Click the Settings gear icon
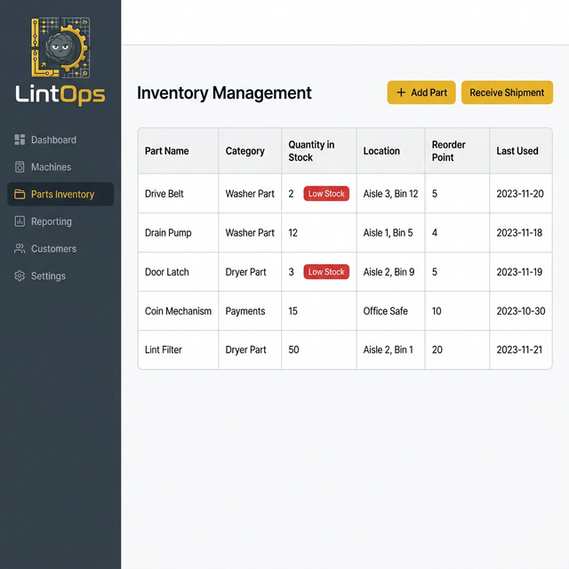 click(20, 276)
